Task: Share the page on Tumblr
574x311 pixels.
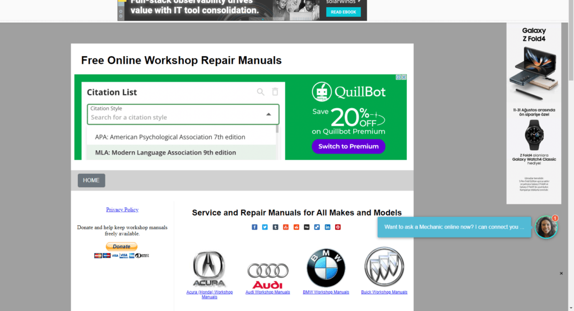Action: point(275,227)
